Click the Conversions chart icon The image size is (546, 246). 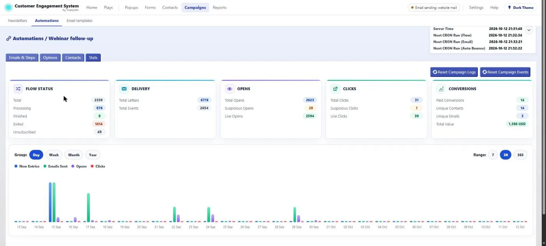click(x=441, y=89)
